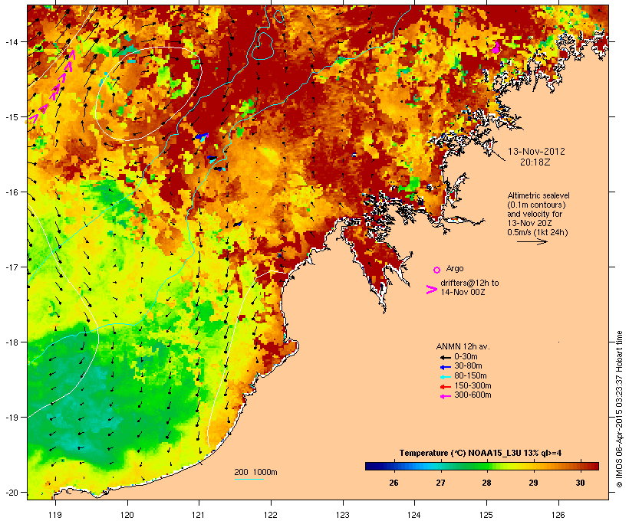Click the longitude label 125
Viewport: 629px width, 521px height.
(486, 515)
